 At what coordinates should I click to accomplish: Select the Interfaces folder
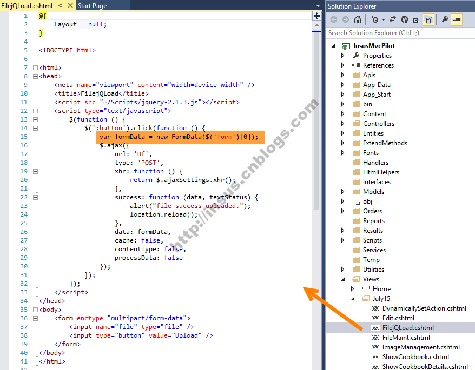(377, 182)
